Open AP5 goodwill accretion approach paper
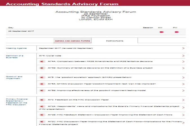Viewport: 190px width, 126px height. tap(90, 77)
